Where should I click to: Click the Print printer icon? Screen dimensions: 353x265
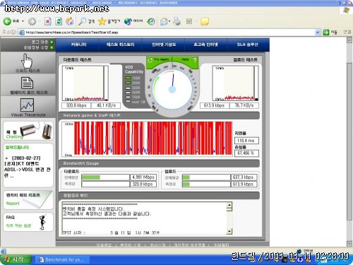[x=177, y=21]
